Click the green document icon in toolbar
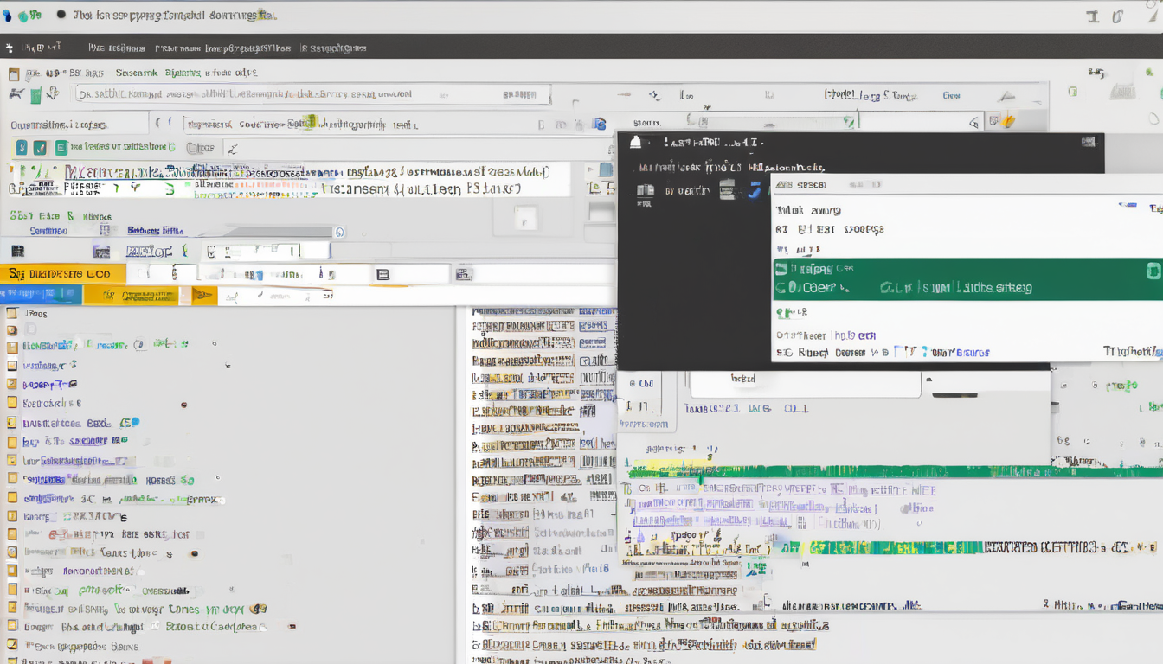 click(x=35, y=96)
